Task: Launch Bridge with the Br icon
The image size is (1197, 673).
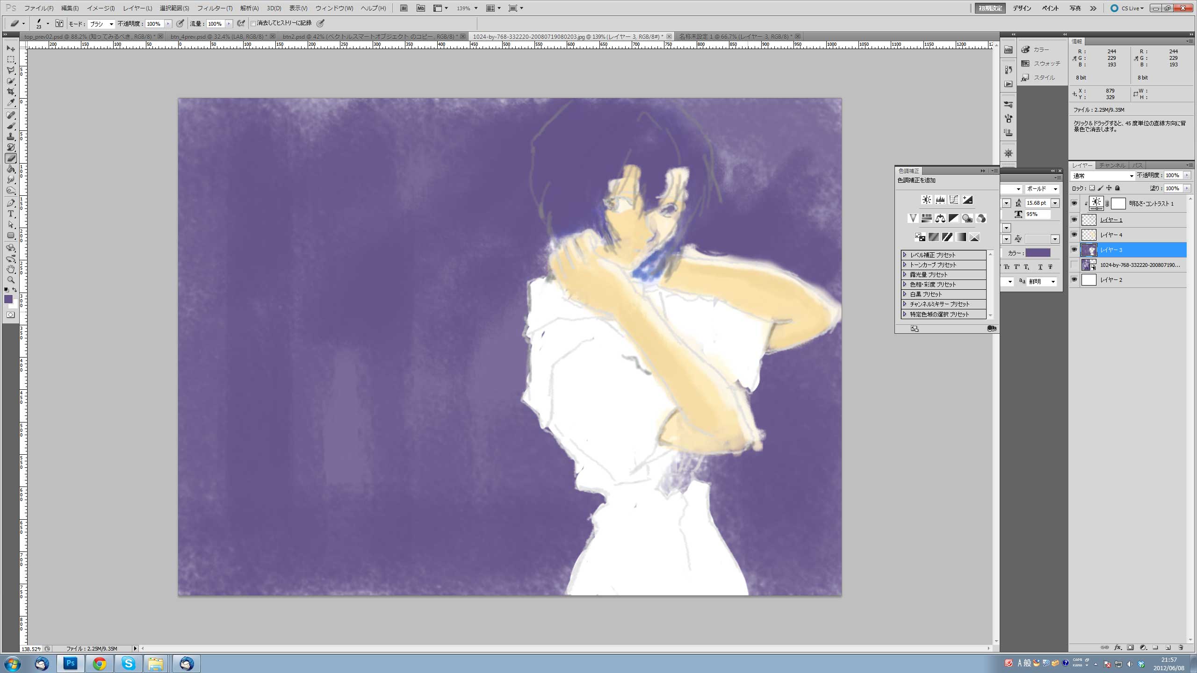Action: click(404, 8)
